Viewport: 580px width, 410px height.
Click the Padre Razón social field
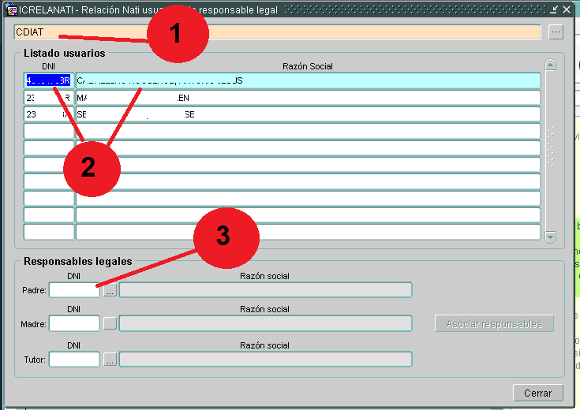click(x=265, y=290)
